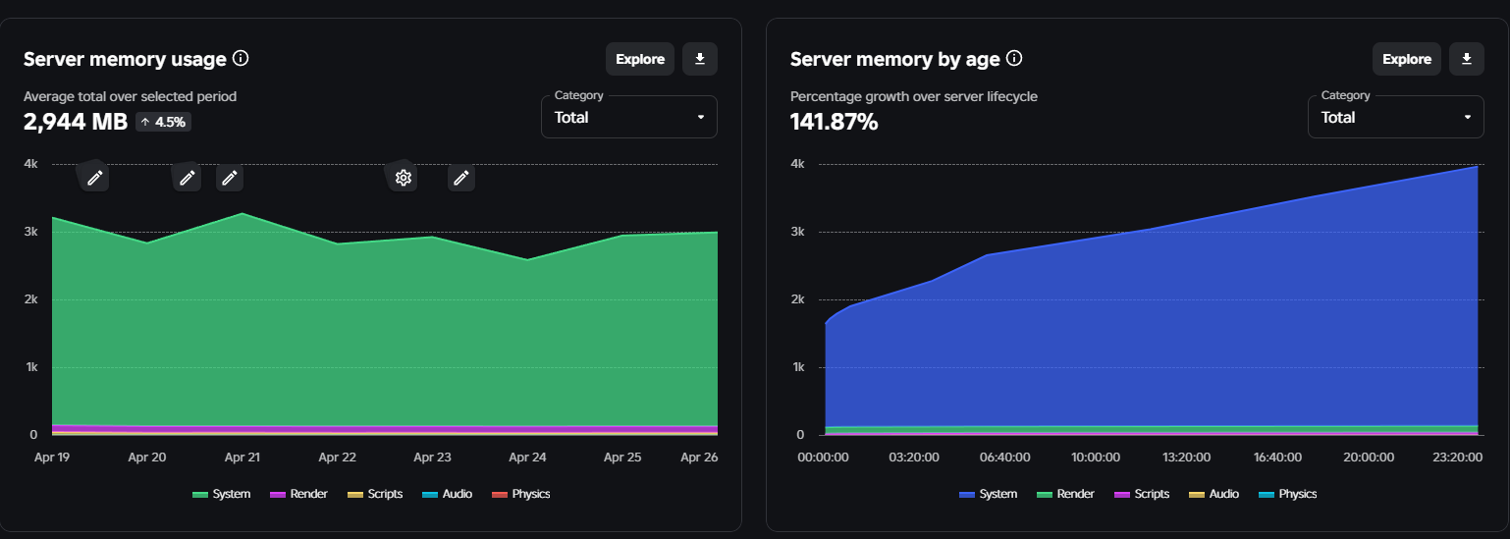1510x539 pixels.
Task: Open Explore for Server memory by age
Action: [1406, 59]
